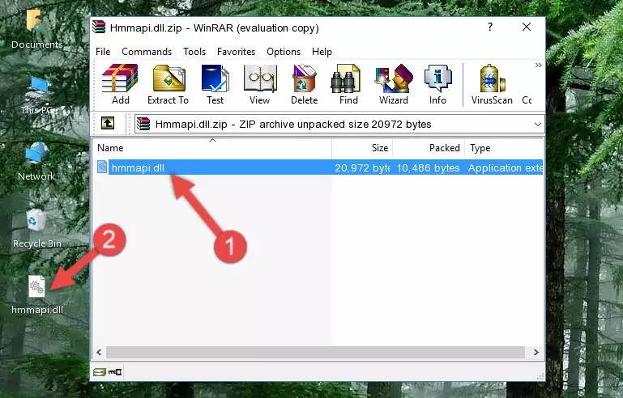Screen dimensions: 623x398
Task: Open the Favorites menu
Action: pyautogui.click(x=236, y=52)
